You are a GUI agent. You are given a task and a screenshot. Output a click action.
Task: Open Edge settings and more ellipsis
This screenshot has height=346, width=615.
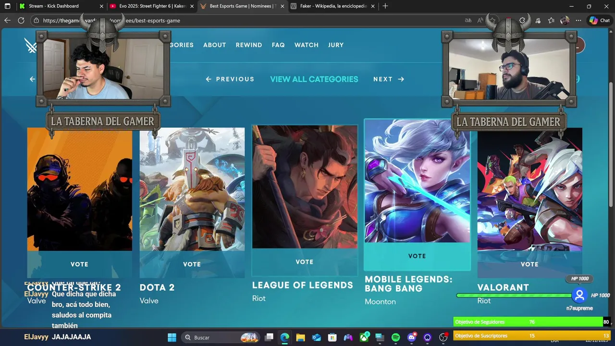point(578,21)
